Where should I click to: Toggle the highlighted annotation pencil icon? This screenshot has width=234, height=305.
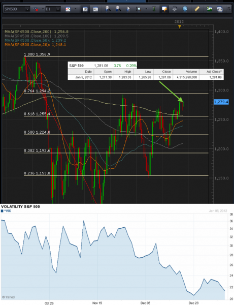164,9
